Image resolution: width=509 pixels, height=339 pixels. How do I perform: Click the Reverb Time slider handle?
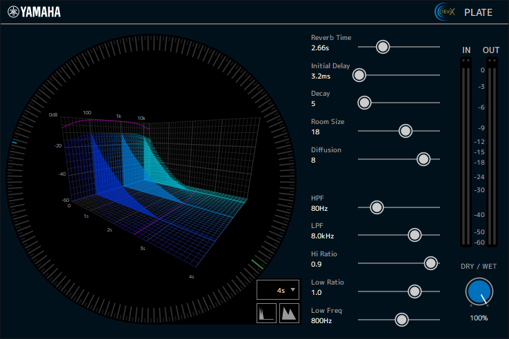click(x=383, y=47)
